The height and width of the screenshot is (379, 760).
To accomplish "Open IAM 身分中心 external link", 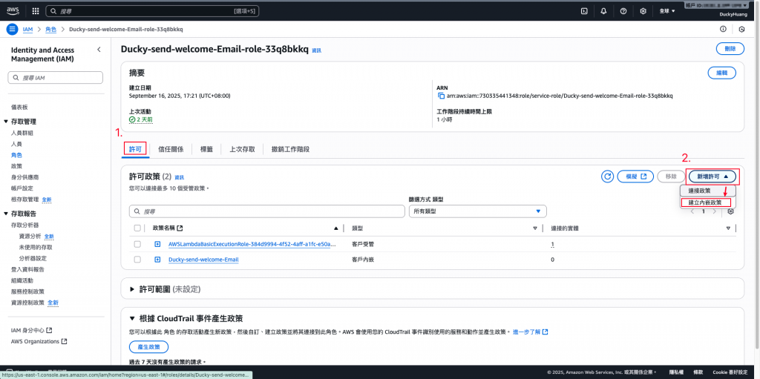I will [31, 331].
